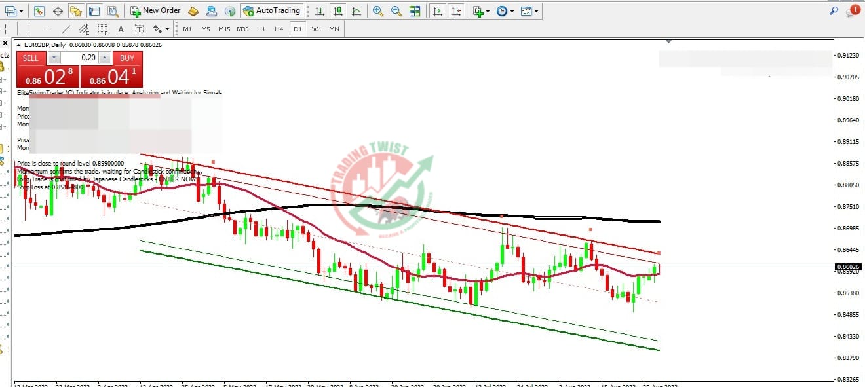Select the Trendline tool

pos(66,29)
